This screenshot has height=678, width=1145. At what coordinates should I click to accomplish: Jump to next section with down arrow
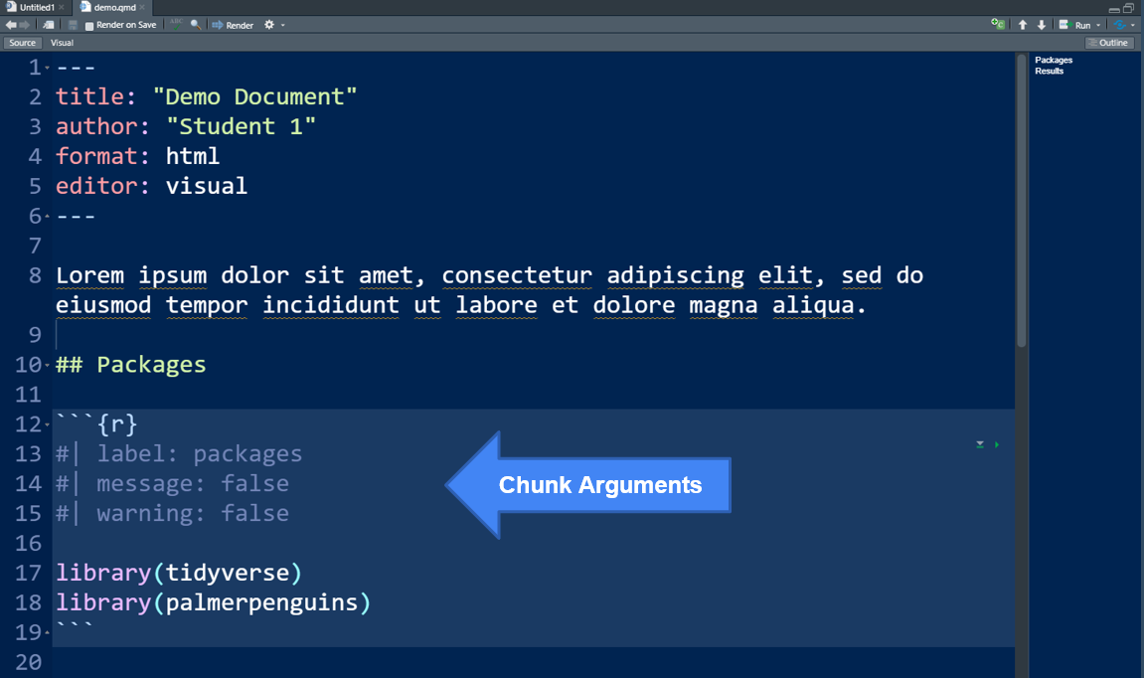(1042, 25)
